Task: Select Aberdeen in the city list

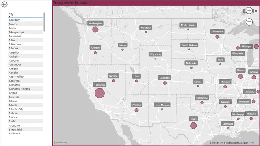Action: (x=26, y=20)
